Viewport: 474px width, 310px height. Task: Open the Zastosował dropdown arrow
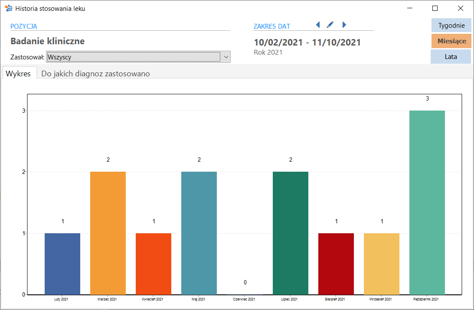226,57
